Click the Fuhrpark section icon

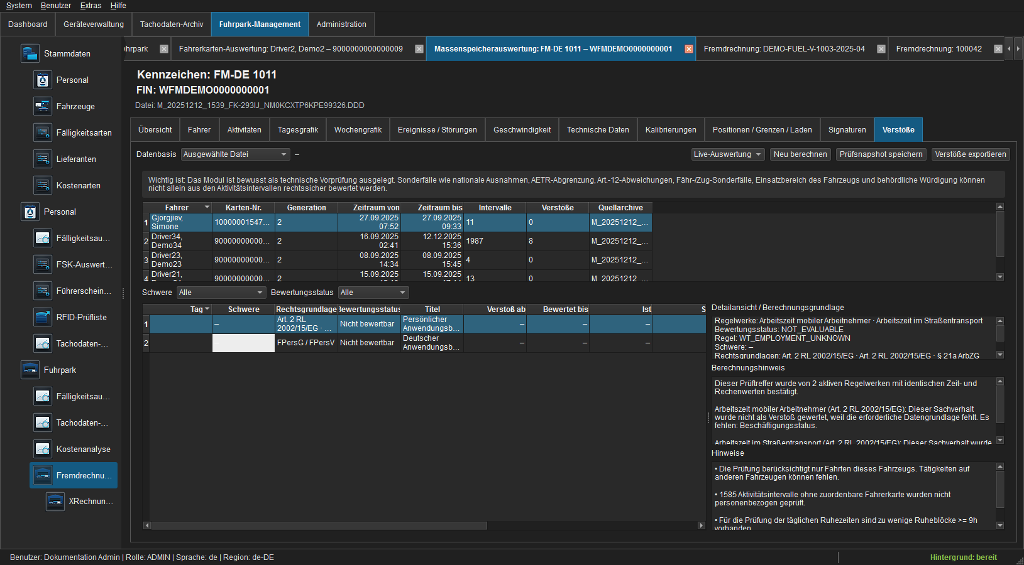30,370
